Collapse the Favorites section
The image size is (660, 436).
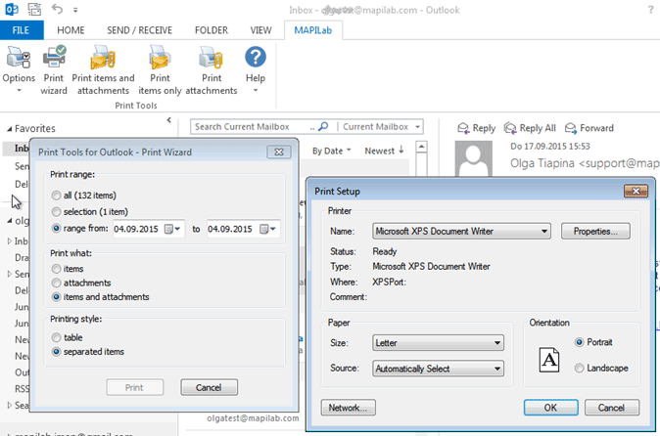click(x=9, y=128)
